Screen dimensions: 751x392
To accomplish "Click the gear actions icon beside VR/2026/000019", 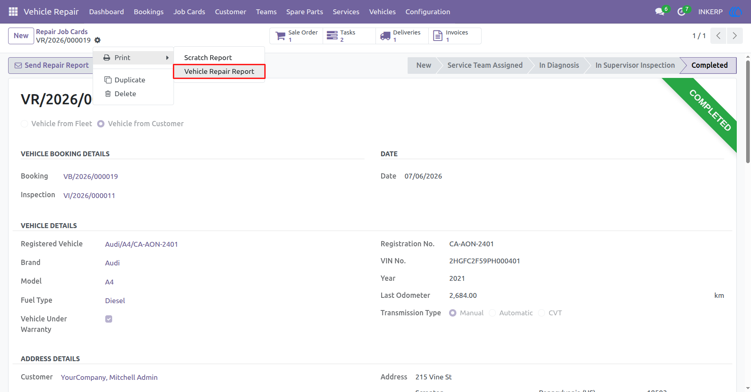I will click(x=98, y=40).
